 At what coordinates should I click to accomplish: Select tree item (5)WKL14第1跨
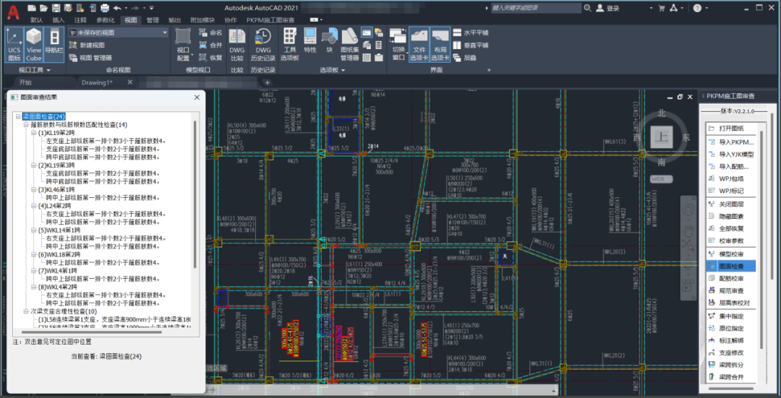pos(59,230)
